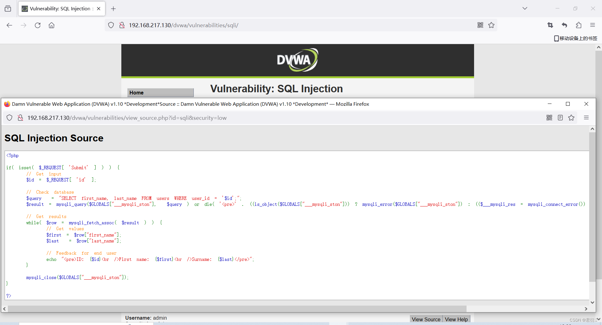Screen dimensions: 602x325
Task: Go back with the main window's back arrow
Action: pyautogui.click(x=9, y=25)
